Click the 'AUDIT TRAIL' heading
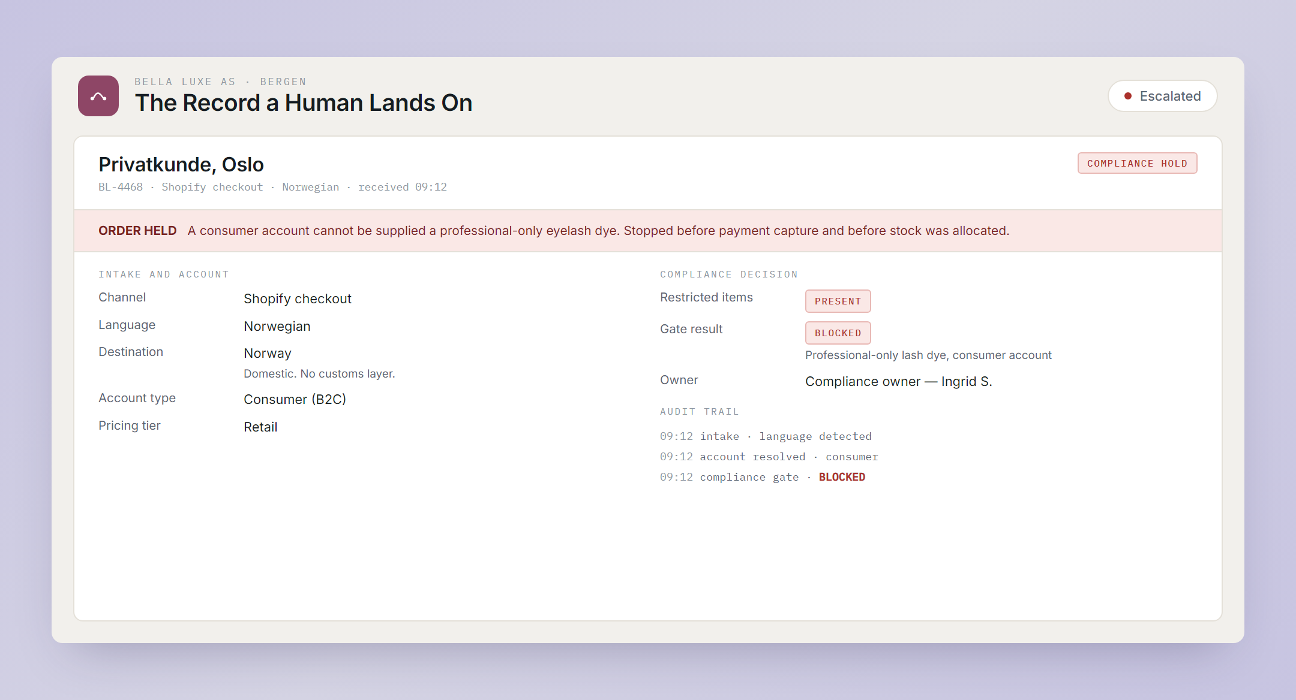 700,412
